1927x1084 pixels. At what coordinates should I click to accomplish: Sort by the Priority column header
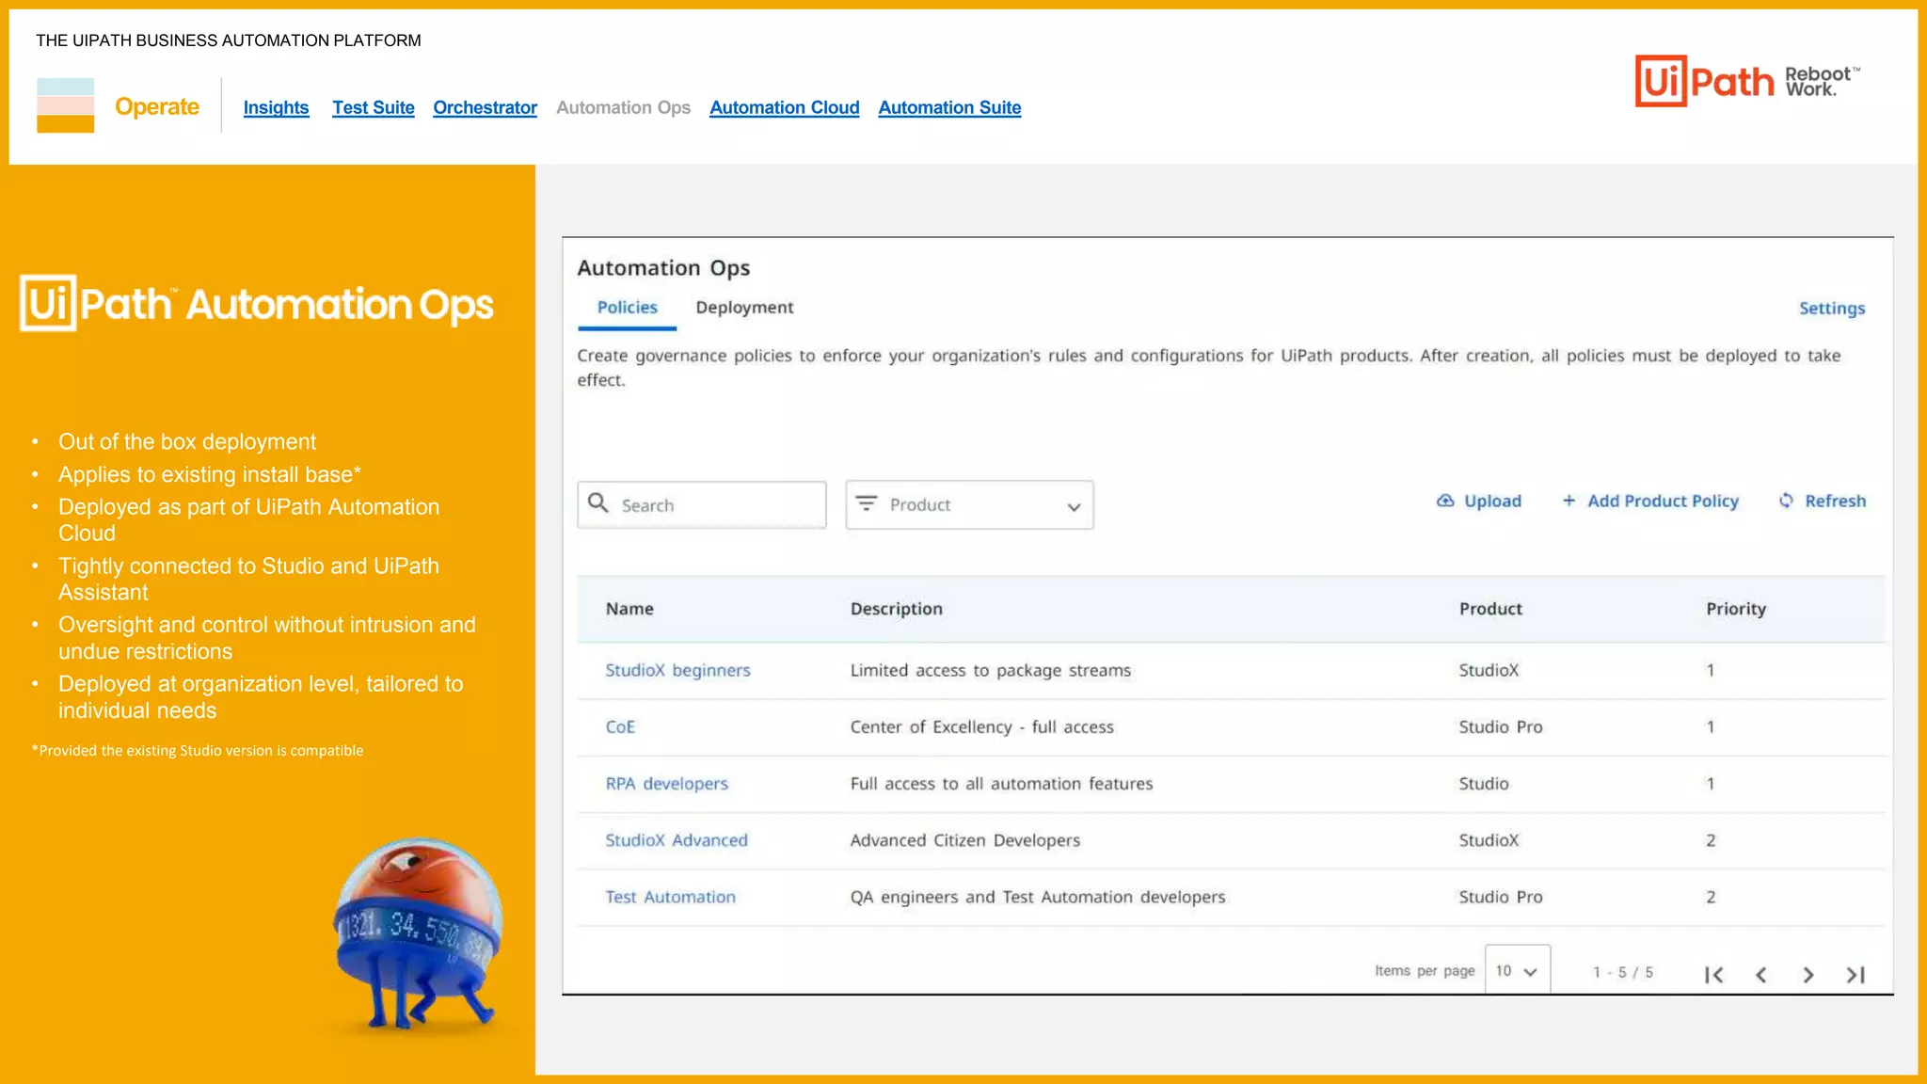[1735, 609]
